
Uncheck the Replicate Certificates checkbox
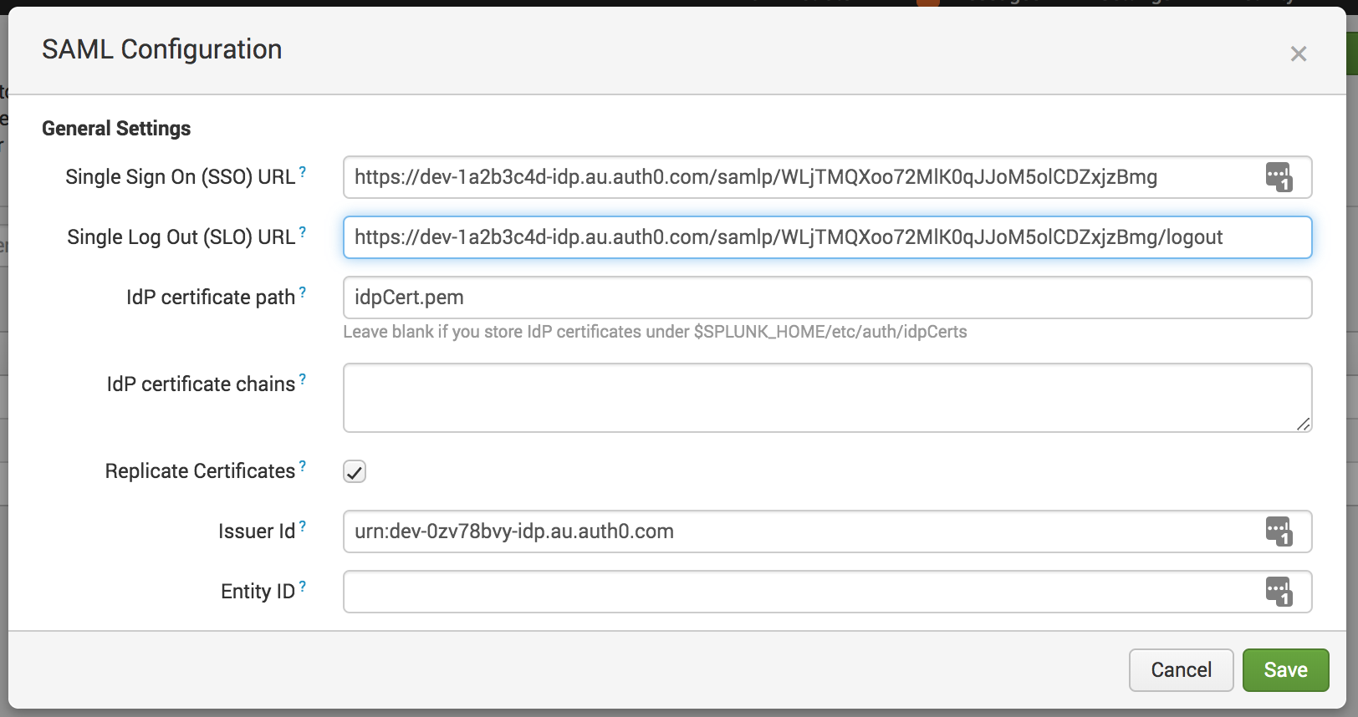point(355,472)
